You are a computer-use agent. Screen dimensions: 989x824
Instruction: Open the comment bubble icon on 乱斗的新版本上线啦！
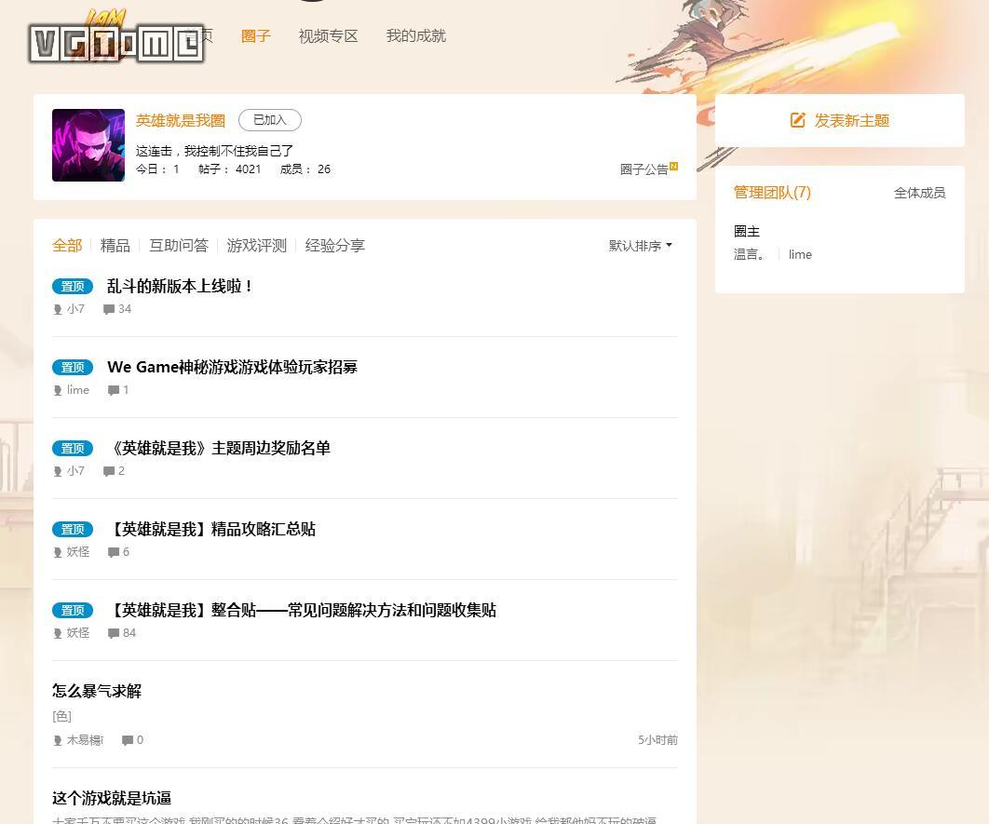(109, 308)
